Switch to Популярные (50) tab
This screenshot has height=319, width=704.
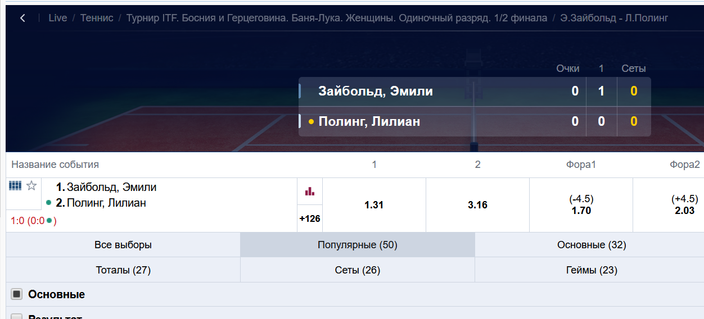358,245
